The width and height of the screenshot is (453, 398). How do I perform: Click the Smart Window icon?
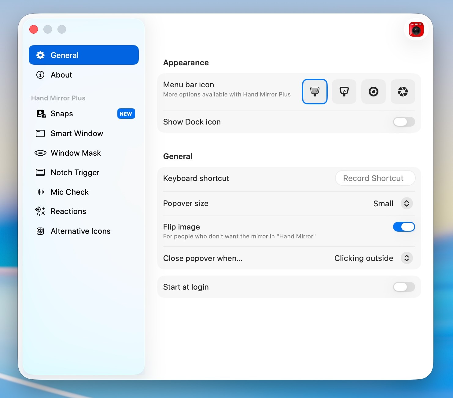click(40, 133)
